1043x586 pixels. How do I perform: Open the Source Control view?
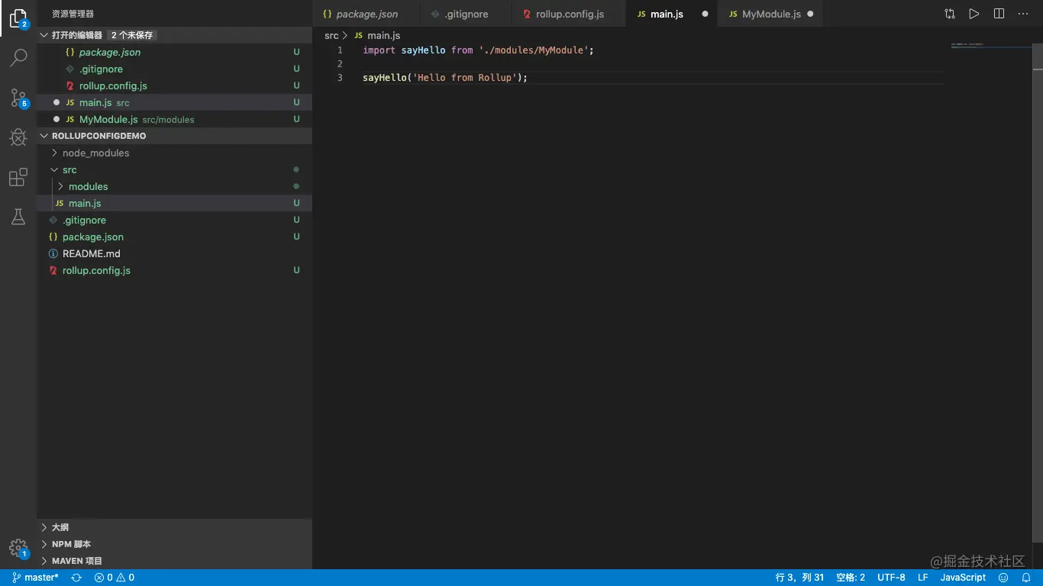point(18,98)
